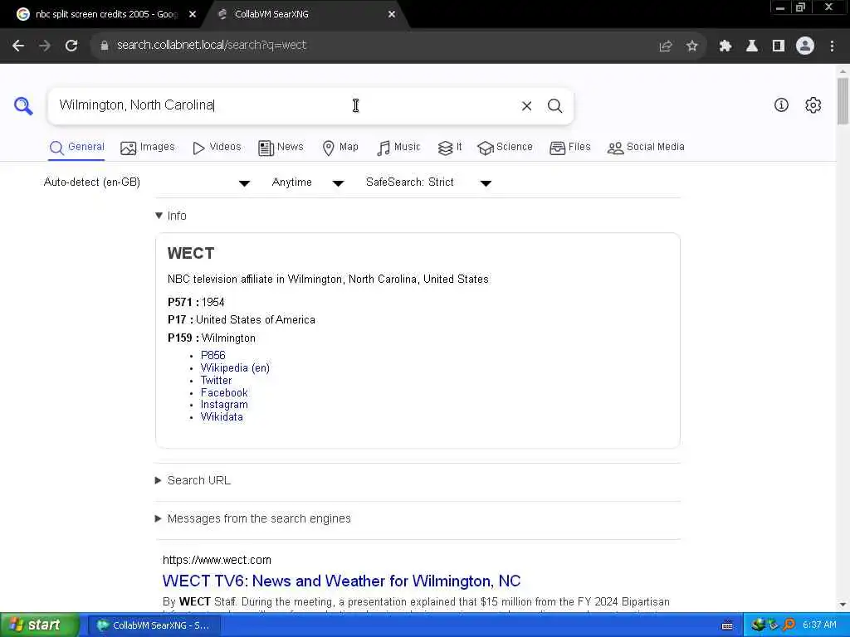Screen dimensions: 850x637
Task: Open the Auto-detect language dropdown
Action: [146, 182]
